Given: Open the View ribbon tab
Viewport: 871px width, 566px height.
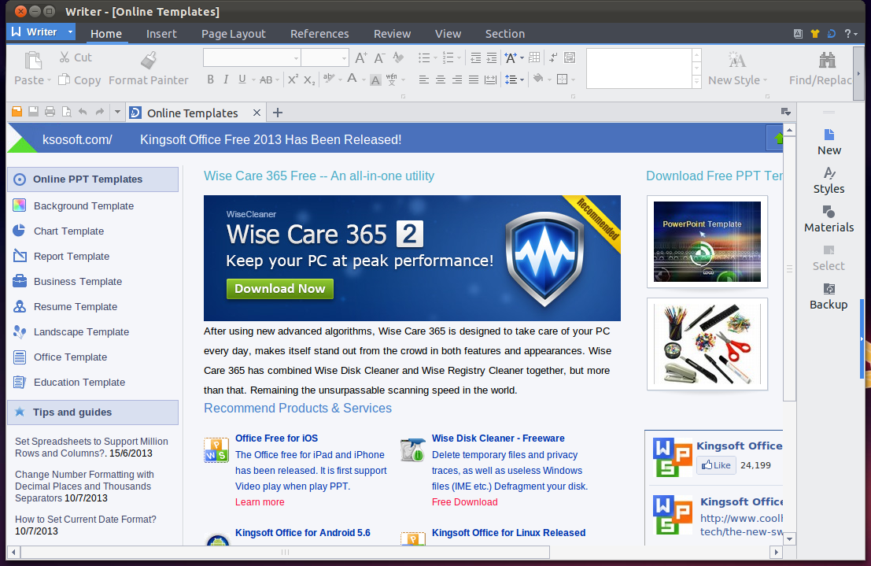Looking at the screenshot, I should pyautogui.click(x=448, y=34).
